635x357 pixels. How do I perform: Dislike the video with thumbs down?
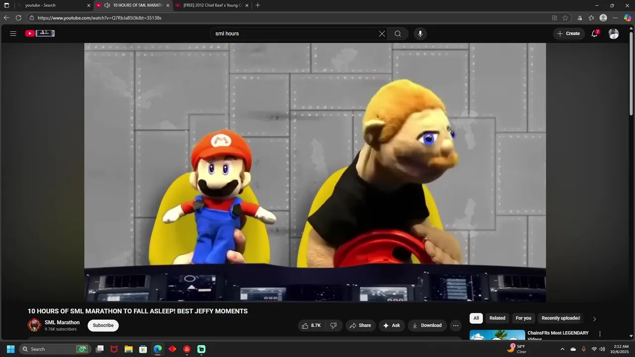pos(333,325)
